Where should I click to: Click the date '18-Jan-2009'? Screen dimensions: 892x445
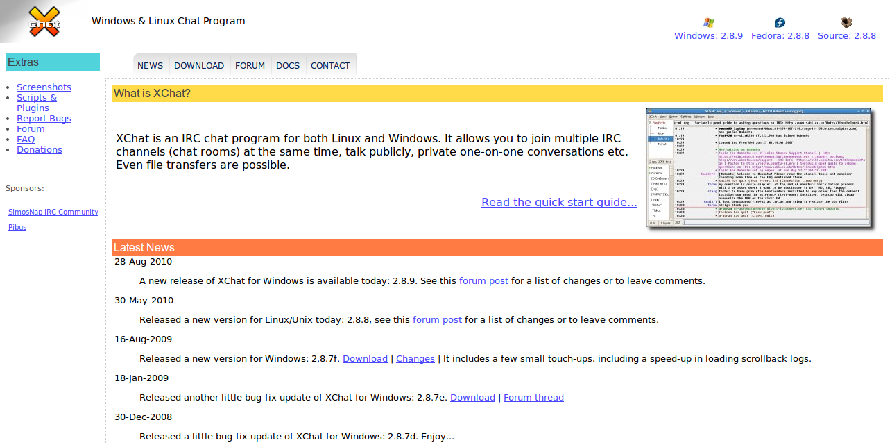pos(141,378)
